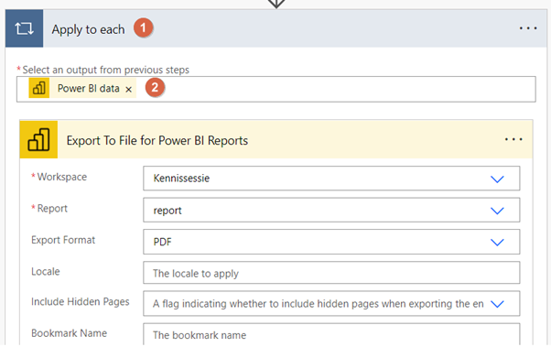Click into the Locale input field
551x347 pixels.
pyautogui.click(x=331, y=273)
